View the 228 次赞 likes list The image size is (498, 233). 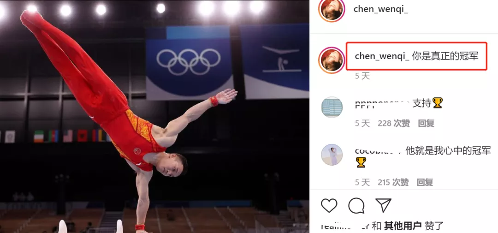394,123
